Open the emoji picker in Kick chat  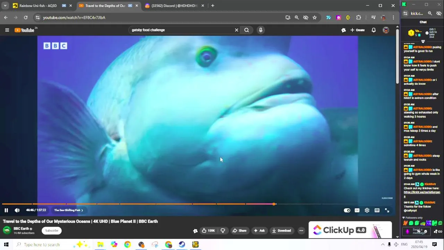426,232
